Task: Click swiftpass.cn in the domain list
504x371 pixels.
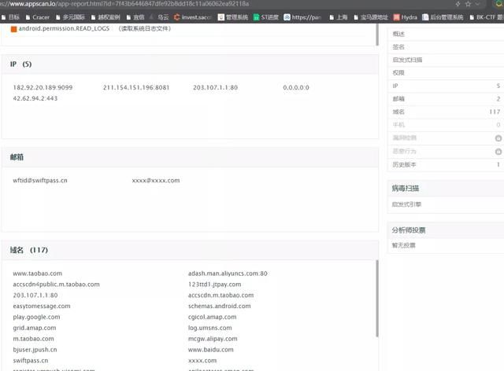Action: click(31, 361)
